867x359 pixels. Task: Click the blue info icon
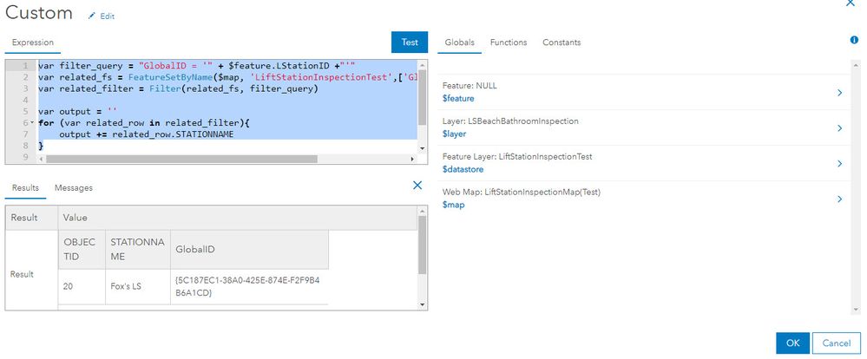[855, 41]
